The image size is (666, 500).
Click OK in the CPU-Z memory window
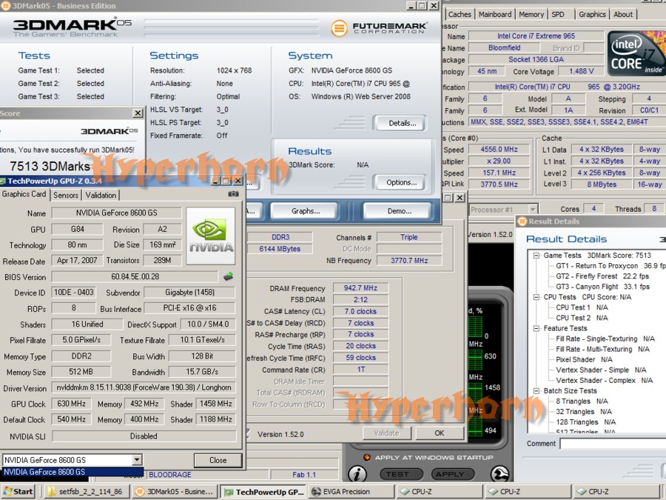439,433
